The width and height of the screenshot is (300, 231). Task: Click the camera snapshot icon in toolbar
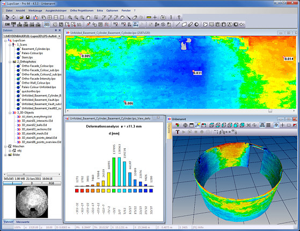coord(163,17)
